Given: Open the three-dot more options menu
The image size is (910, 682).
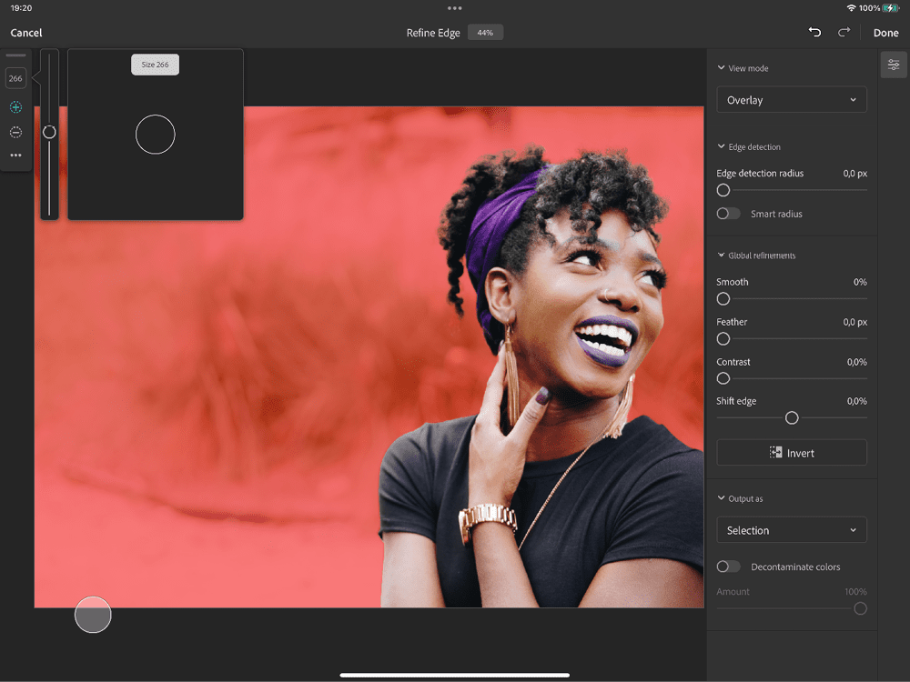Looking at the screenshot, I should pos(15,155).
